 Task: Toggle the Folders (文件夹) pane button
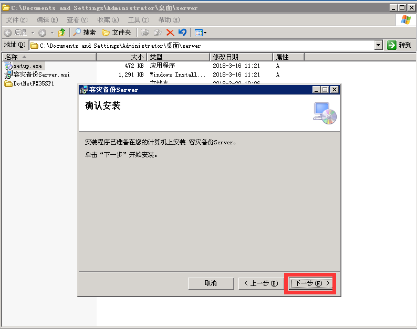[x=117, y=33]
